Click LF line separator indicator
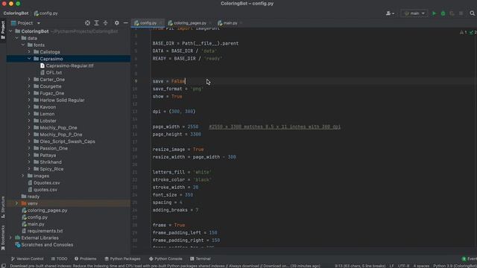This screenshot has height=268, width=477. pos(391,266)
